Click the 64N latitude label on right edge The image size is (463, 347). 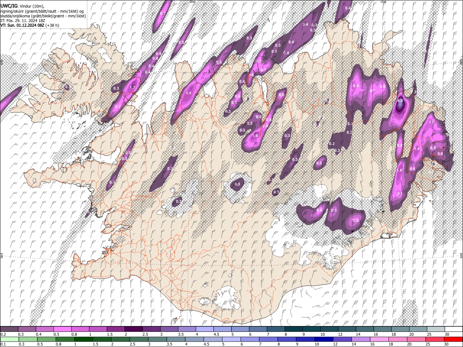pos(461,255)
